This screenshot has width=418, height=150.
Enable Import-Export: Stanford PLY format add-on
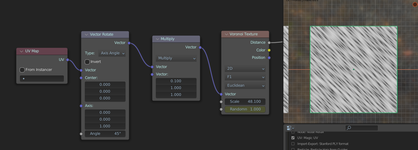293,144
